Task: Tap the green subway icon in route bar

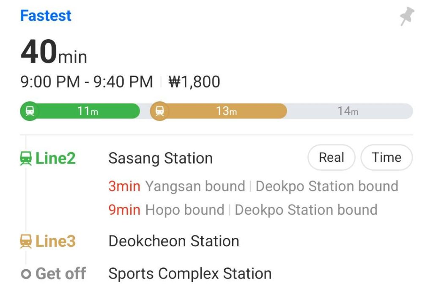Action: (x=30, y=111)
